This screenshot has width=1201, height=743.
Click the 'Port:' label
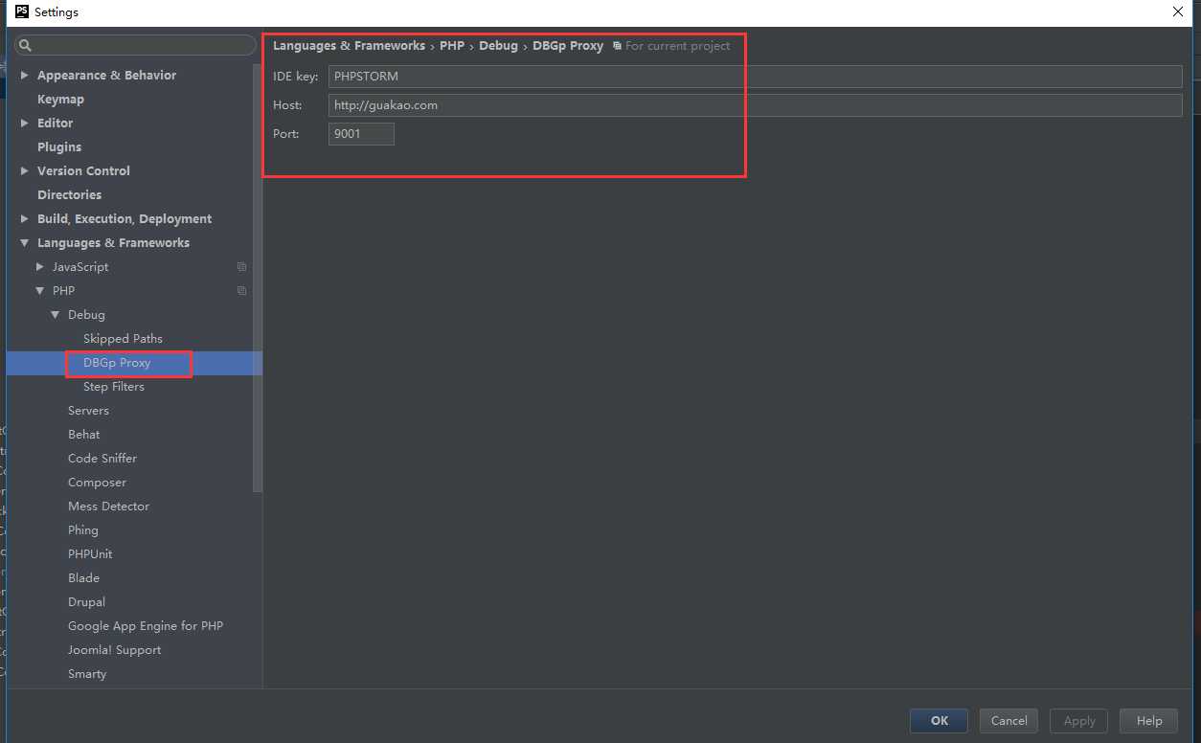[286, 134]
